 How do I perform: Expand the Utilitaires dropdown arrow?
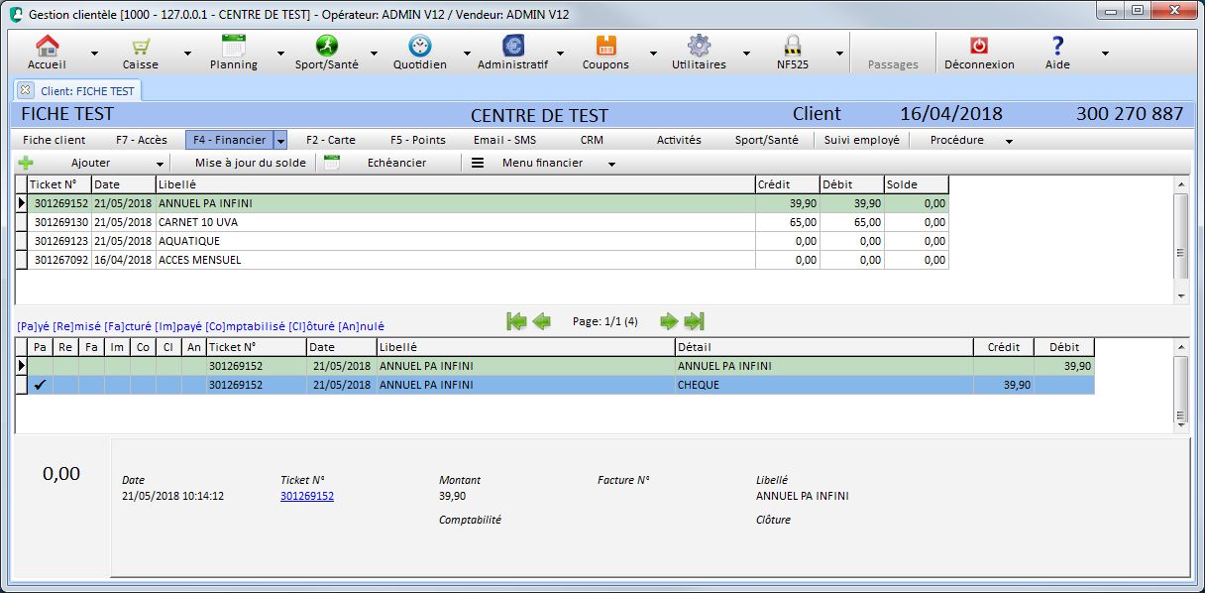coord(746,53)
